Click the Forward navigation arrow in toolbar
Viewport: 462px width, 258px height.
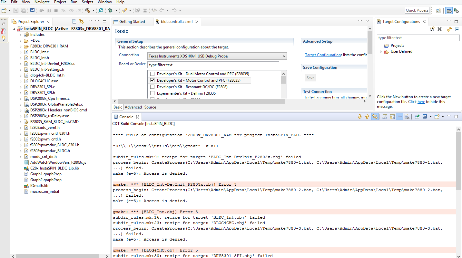[174, 10]
